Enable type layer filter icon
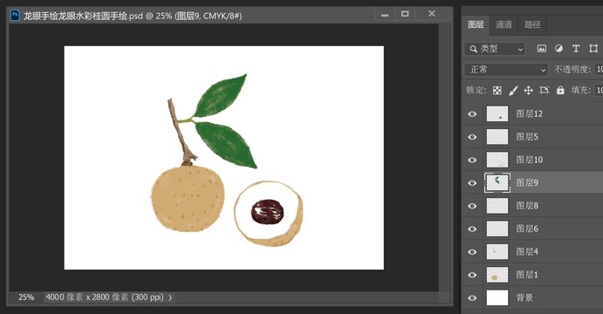Image resolution: width=603 pixels, height=314 pixels. pyautogui.click(x=576, y=49)
